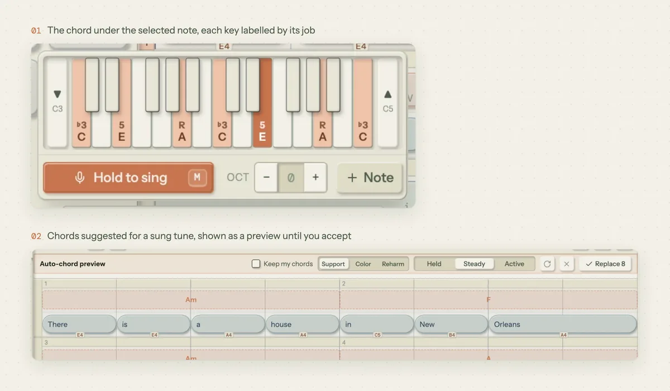Select the OCT value field showing 0
This screenshot has height=391, width=670.
click(x=291, y=178)
